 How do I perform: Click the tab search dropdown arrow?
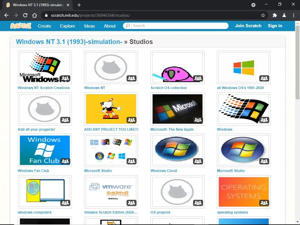point(253,5)
